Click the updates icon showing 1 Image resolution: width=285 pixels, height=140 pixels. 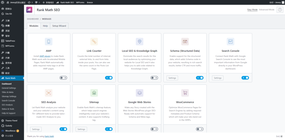[x=29, y=2]
